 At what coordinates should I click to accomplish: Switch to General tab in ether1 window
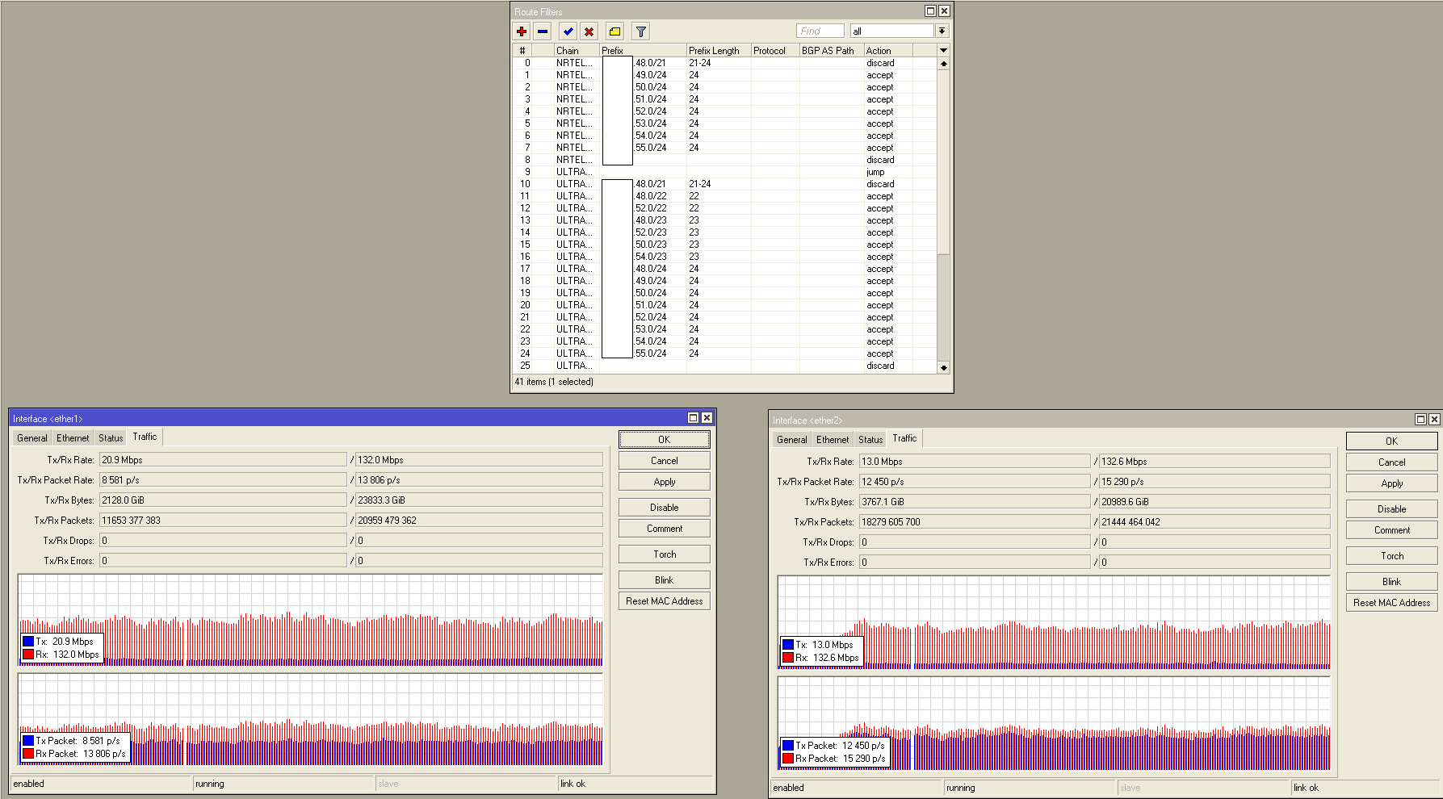(x=32, y=438)
